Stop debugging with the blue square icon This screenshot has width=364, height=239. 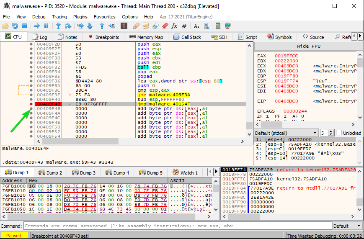pyautogui.click(x=24, y=26)
